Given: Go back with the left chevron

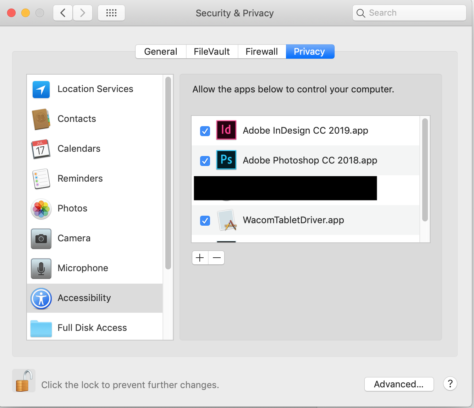Looking at the screenshot, I should [63, 13].
